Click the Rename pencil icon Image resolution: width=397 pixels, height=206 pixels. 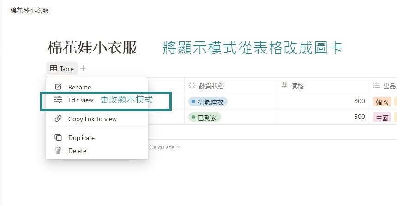[58, 87]
